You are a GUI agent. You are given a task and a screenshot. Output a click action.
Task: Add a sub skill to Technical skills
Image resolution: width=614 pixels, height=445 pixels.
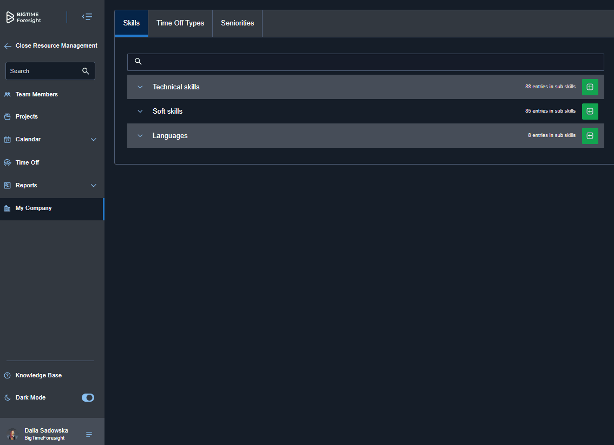590,87
